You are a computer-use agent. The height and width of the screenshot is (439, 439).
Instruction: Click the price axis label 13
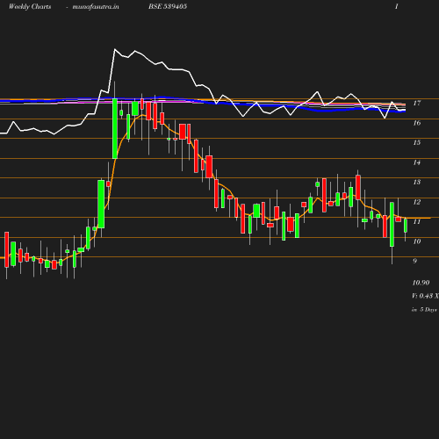coord(417,182)
